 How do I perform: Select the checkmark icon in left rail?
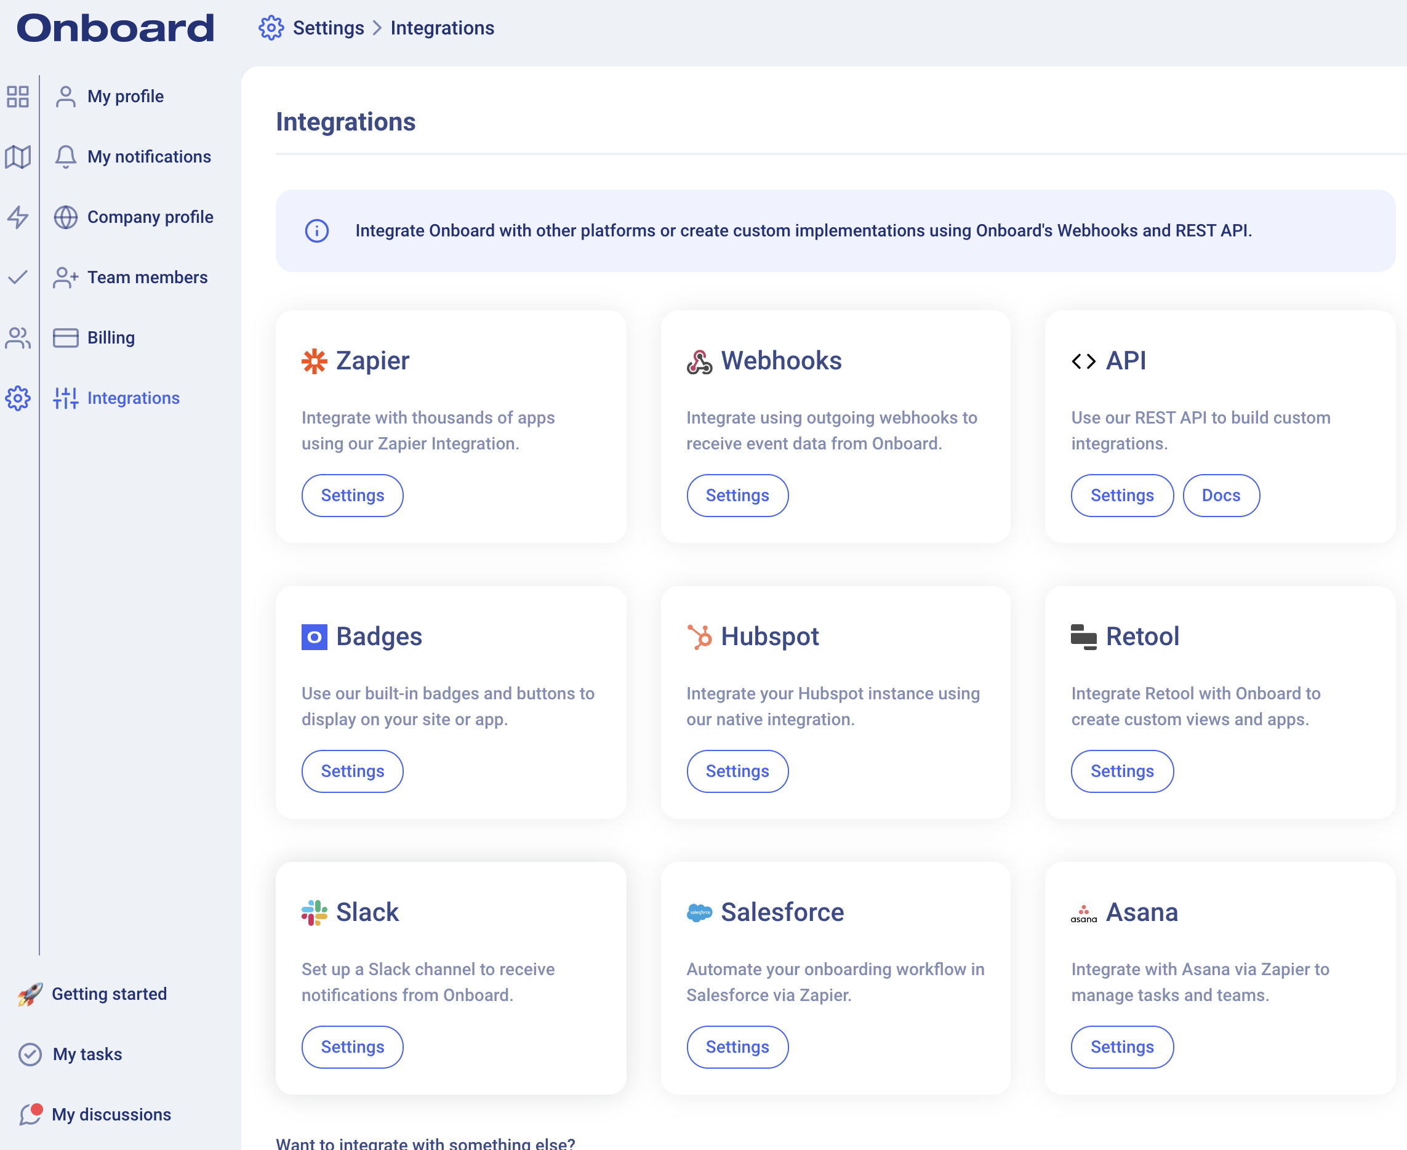18,277
